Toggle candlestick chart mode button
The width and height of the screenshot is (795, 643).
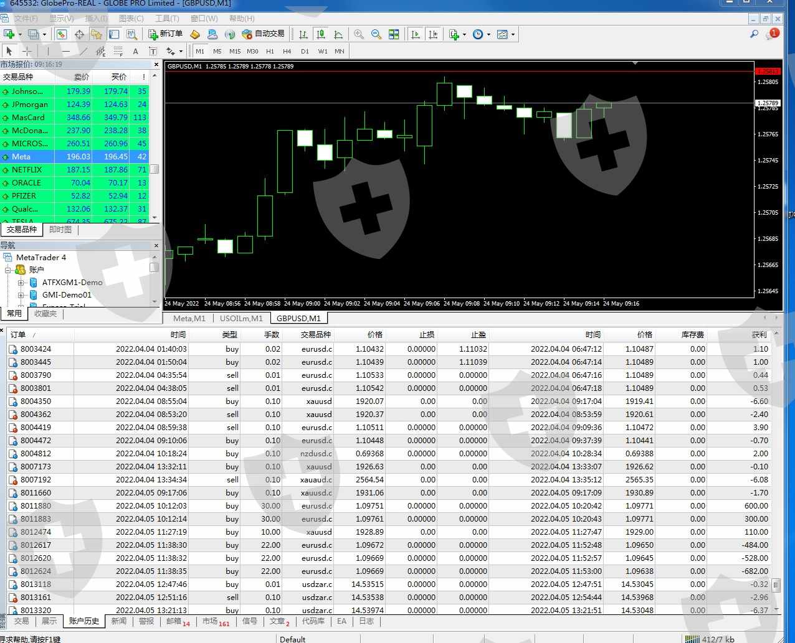(x=321, y=34)
